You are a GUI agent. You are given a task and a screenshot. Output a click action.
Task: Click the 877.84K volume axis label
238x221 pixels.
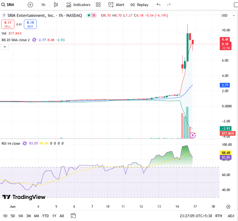pos(227,133)
